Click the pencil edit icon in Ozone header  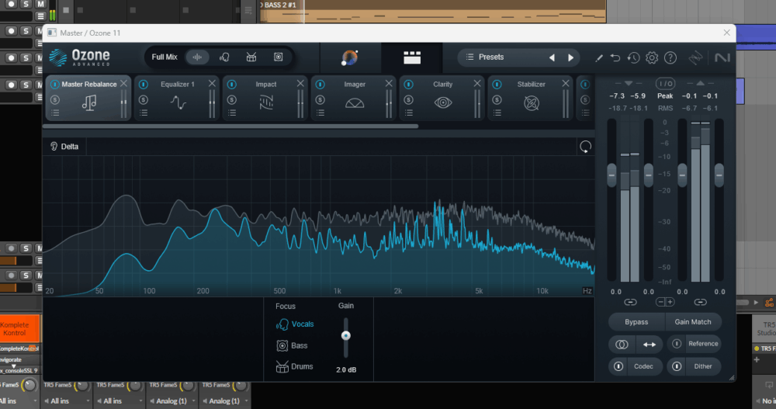coord(599,58)
